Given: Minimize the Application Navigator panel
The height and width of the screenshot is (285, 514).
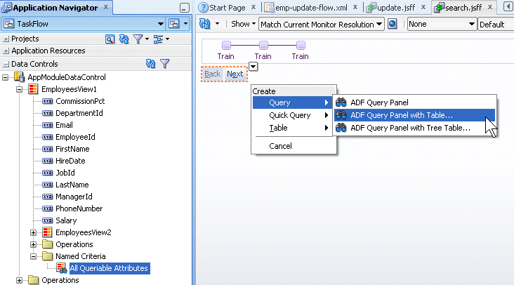Looking at the screenshot, I should point(185,8).
